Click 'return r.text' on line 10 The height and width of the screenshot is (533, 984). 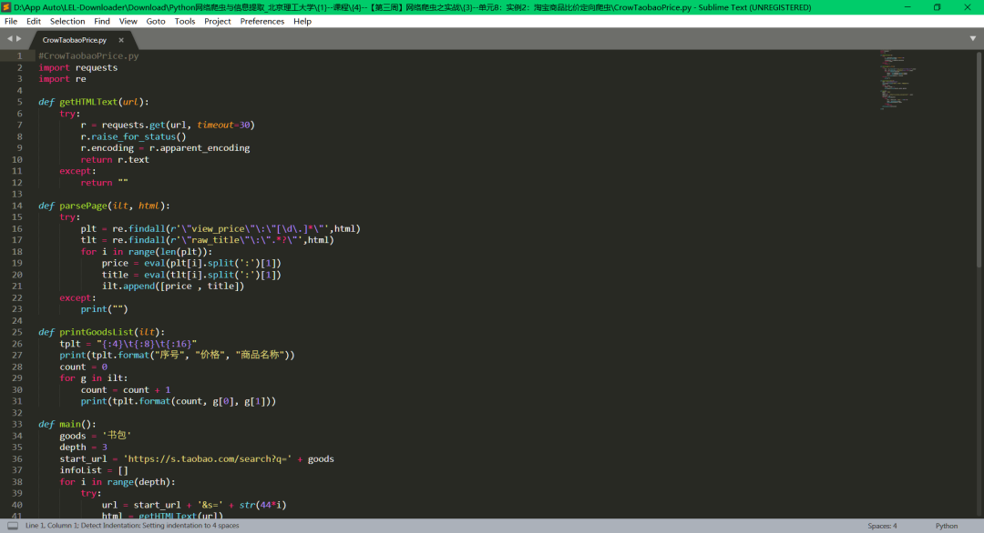point(115,160)
